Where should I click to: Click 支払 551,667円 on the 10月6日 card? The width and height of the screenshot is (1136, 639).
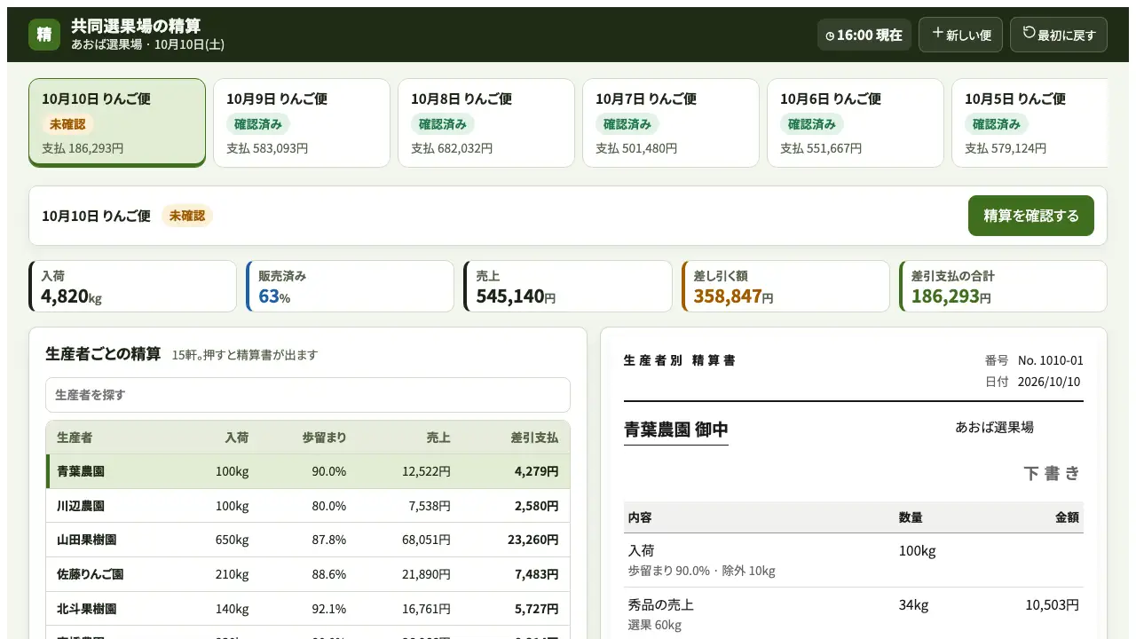(821, 148)
